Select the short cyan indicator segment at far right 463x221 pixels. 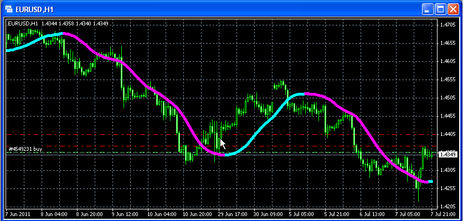click(x=430, y=181)
